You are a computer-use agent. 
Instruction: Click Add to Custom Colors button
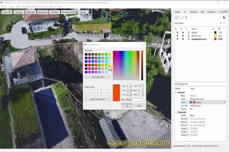(x=98, y=99)
